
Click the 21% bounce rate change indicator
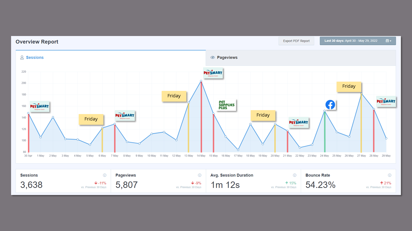click(x=386, y=183)
